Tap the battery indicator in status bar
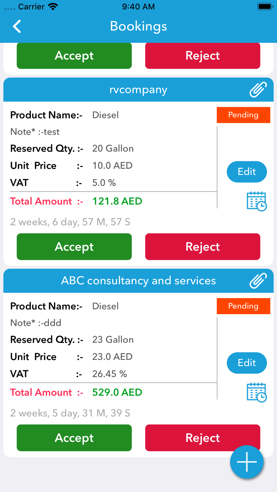277x492 pixels. click(x=265, y=6)
